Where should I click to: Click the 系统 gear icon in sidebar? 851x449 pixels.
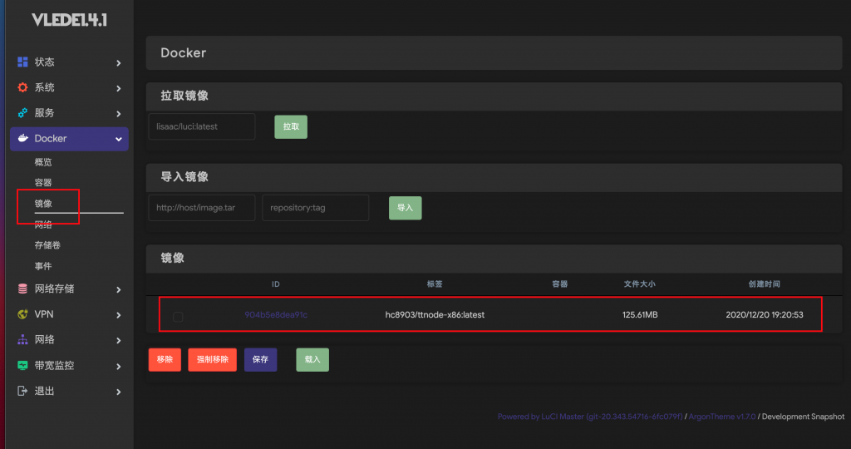(23, 87)
